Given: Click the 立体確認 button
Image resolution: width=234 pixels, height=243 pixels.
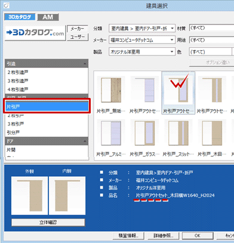Looking at the screenshot, I should point(48,222).
